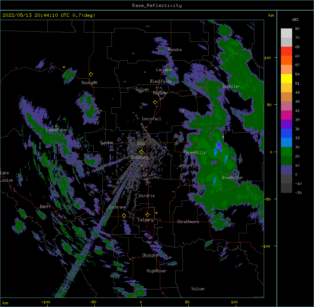Click the 100 tick label on right axis
Viewport: 314px width, 307px height.
pyautogui.click(x=267, y=58)
